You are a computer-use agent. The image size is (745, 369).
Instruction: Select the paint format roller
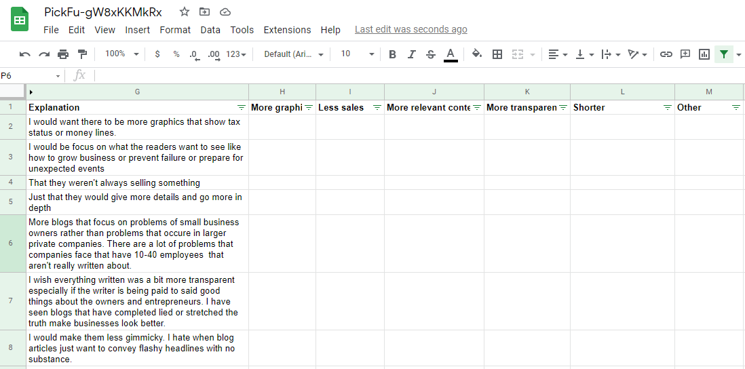click(82, 54)
